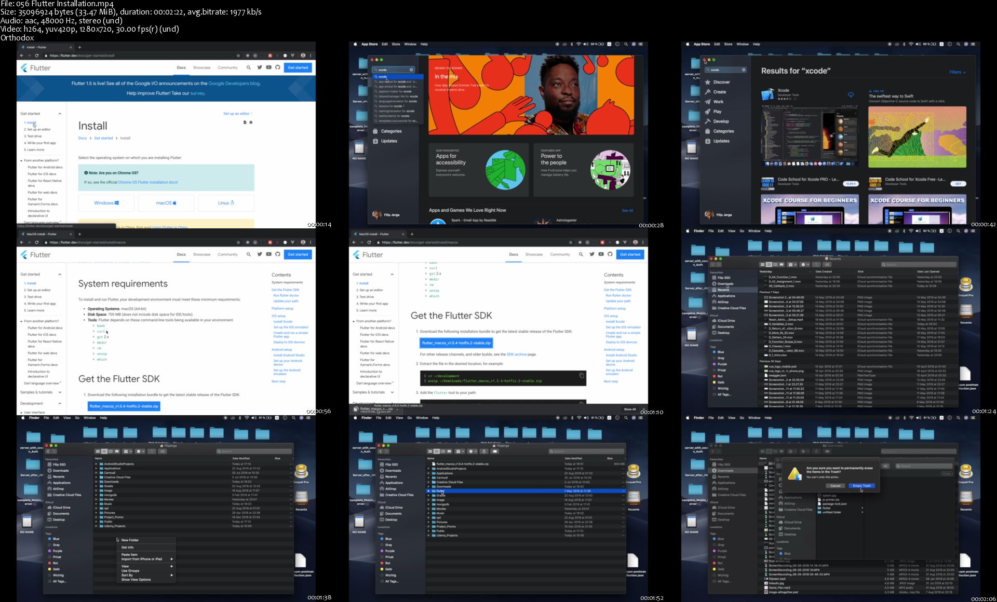Open the Community tab in the 00:00:14 frame

coord(227,67)
